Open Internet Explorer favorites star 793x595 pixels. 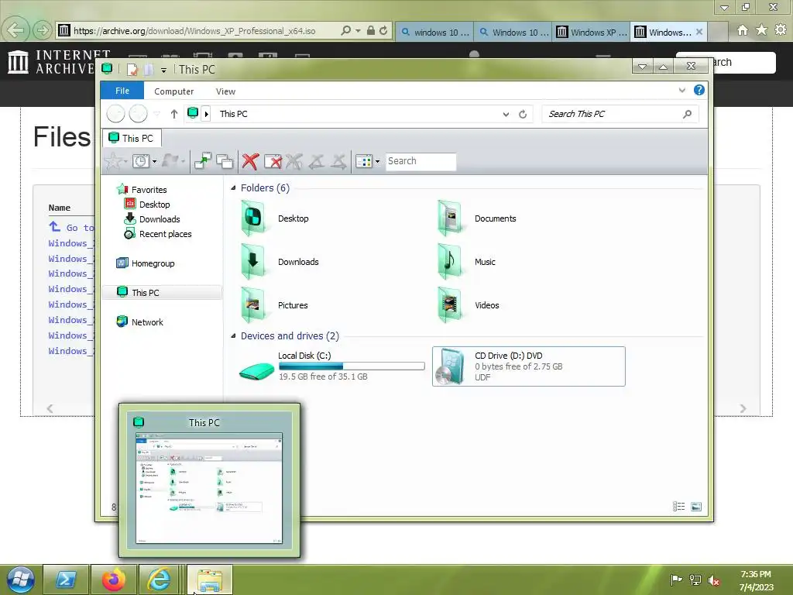pyautogui.click(x=762, y=30)
